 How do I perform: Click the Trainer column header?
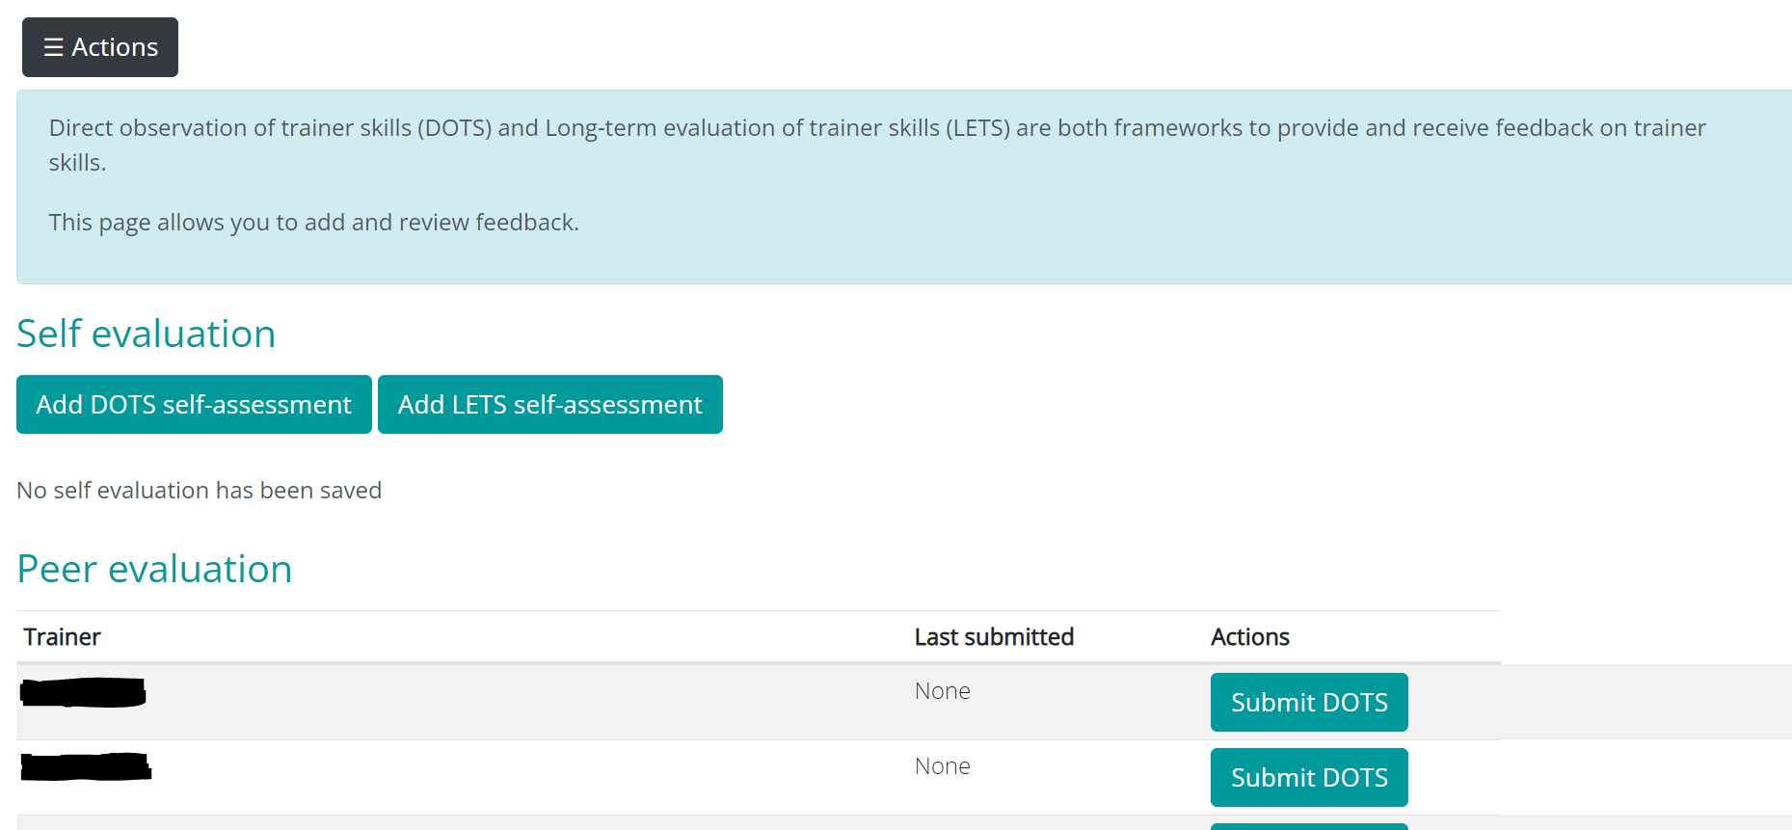[61, 636]
